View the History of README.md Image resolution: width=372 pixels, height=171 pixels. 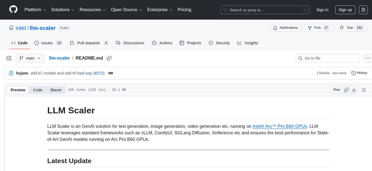click(x=359, y=73)
